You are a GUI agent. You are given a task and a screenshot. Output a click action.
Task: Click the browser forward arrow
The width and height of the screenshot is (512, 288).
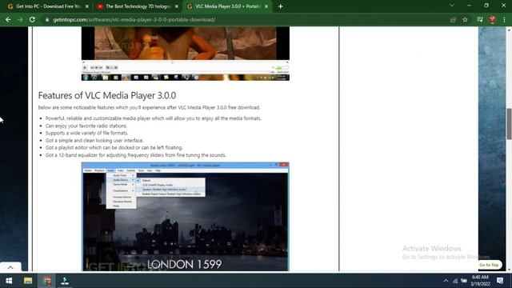pos(20,19)
